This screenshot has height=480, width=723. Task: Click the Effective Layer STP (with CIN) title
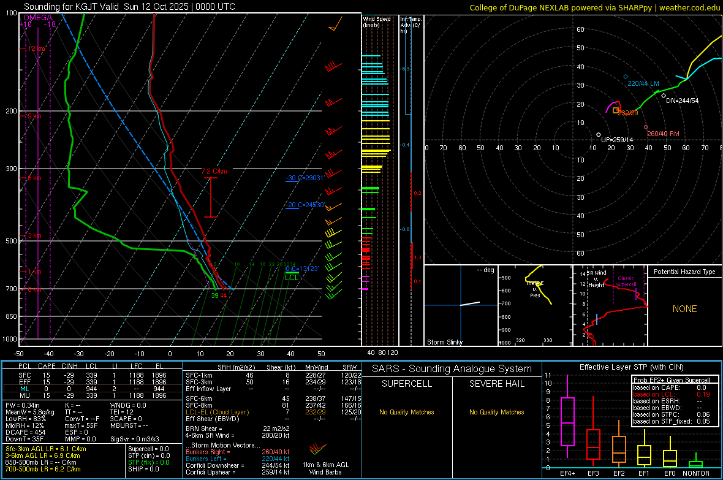(x=631, y=367)
